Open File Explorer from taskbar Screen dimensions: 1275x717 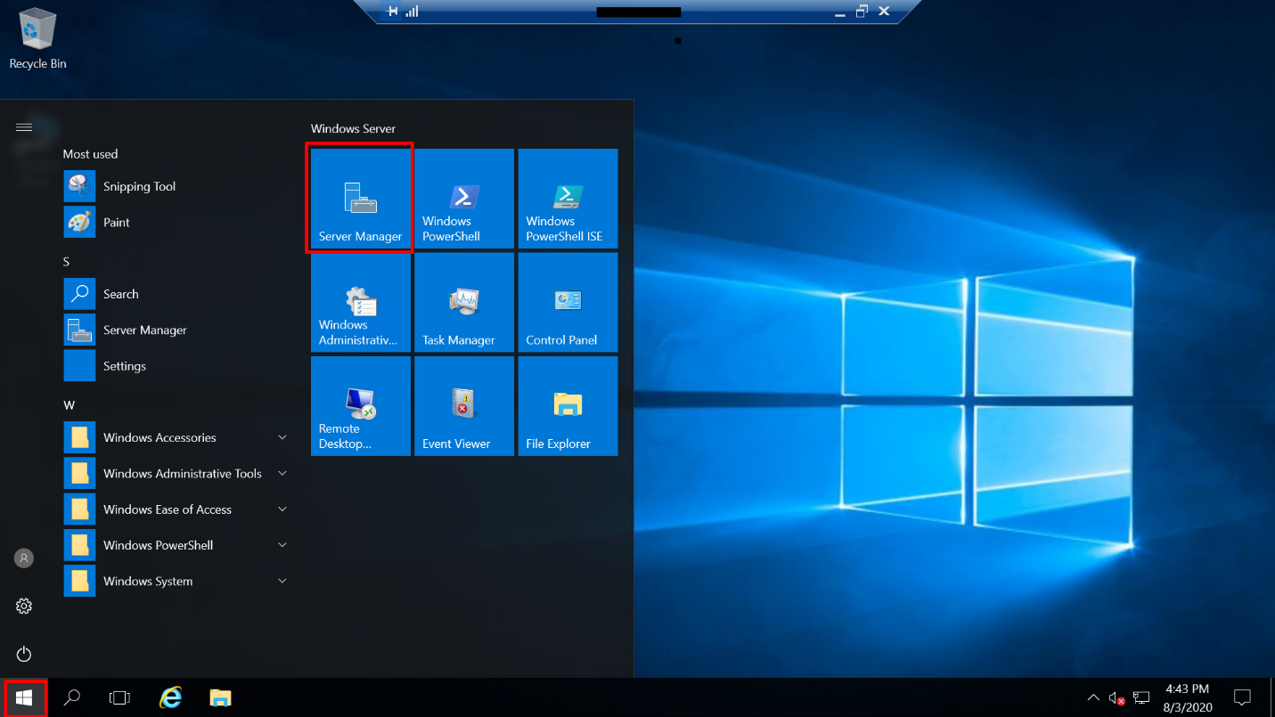coord(220,697)
